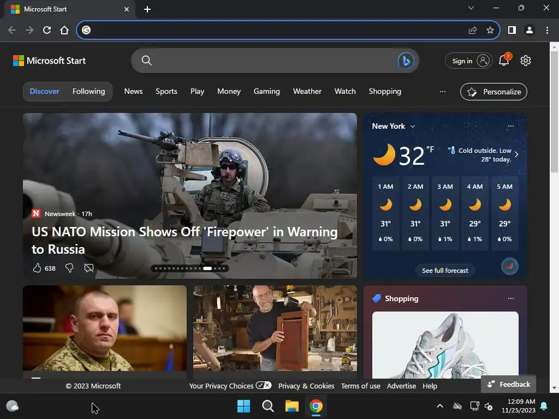This screenshot has height=419, width=559.
Task: Click the Sign in button
Action: 469,61
